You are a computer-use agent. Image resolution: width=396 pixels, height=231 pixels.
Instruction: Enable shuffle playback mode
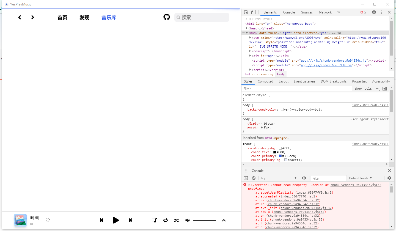point(176,220)
